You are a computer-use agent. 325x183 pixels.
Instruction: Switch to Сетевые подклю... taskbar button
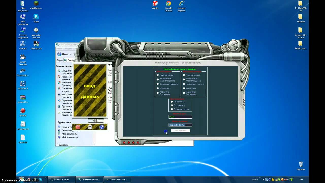(x=89, y=179)
